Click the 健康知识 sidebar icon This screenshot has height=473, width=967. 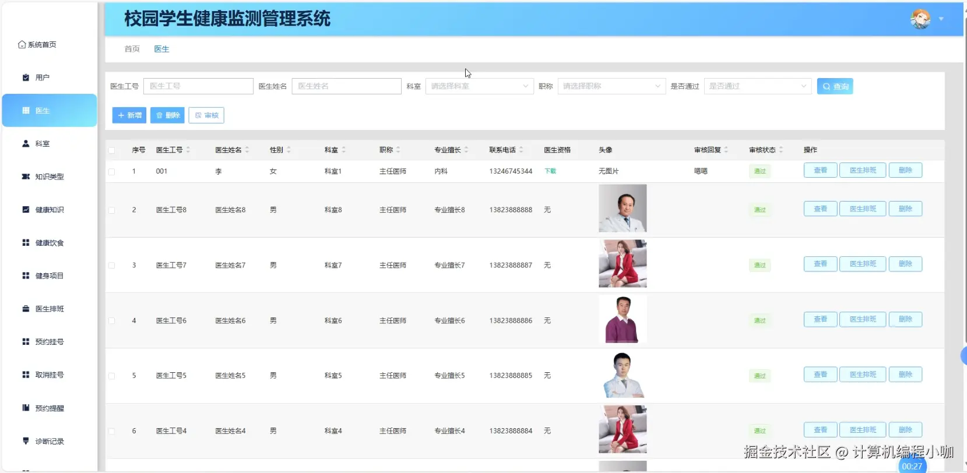(26, 210)
